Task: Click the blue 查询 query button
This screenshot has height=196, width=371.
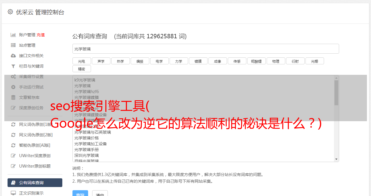Action: pyautogui.click(x=80, y=194)
